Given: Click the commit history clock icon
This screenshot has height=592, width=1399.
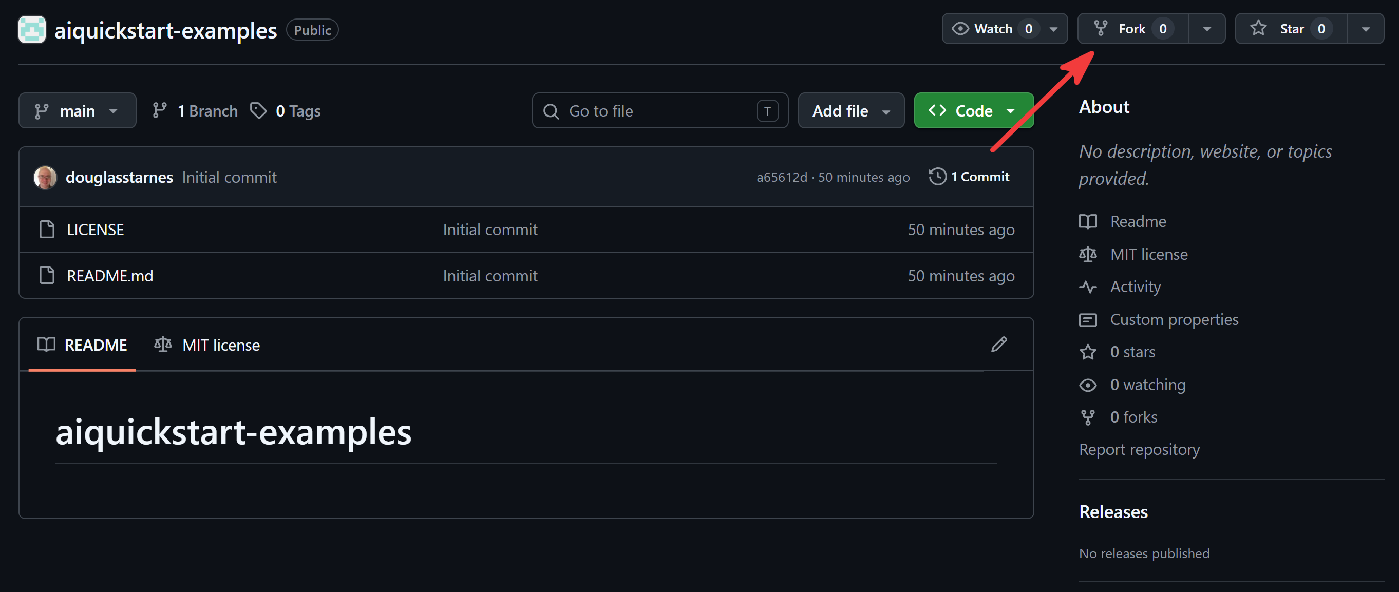Looking at the screenshot, I should (x=937, y=177).
